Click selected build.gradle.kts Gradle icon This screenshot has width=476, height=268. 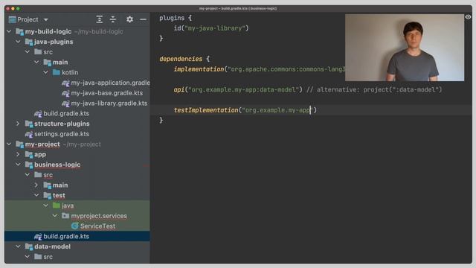[38, 237]
